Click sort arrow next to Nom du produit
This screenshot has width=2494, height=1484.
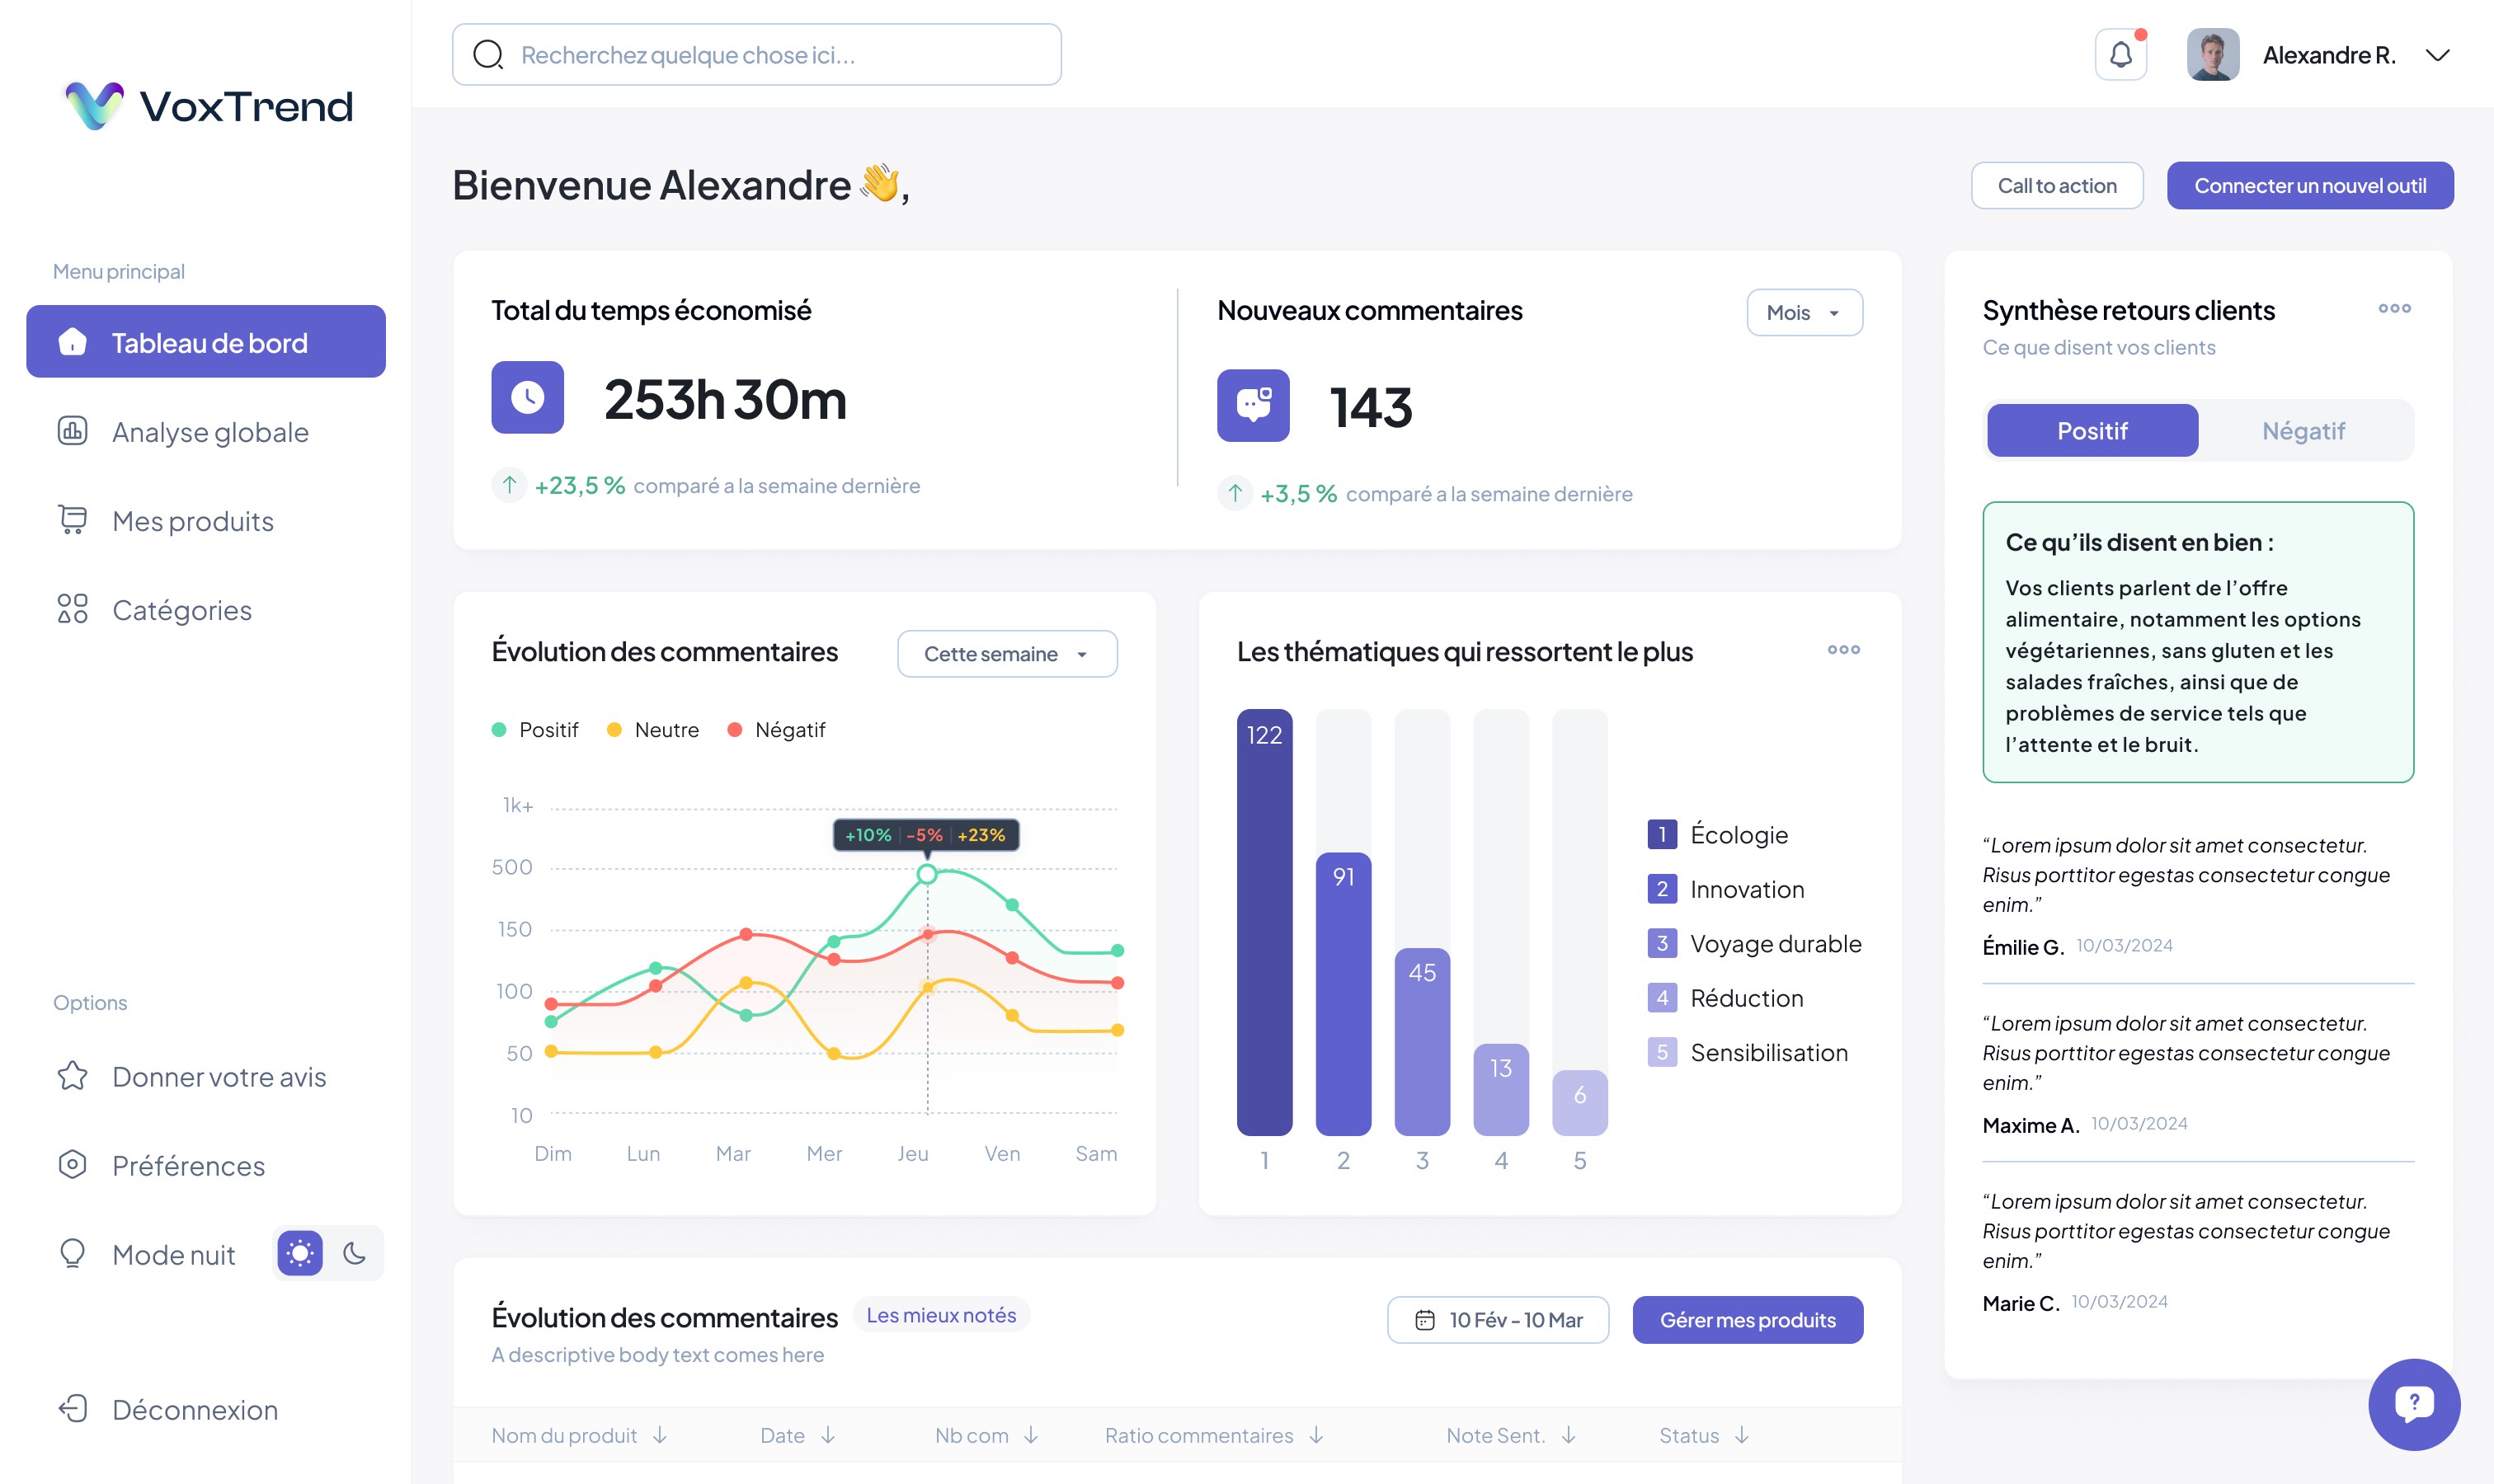pos(661,1435)
